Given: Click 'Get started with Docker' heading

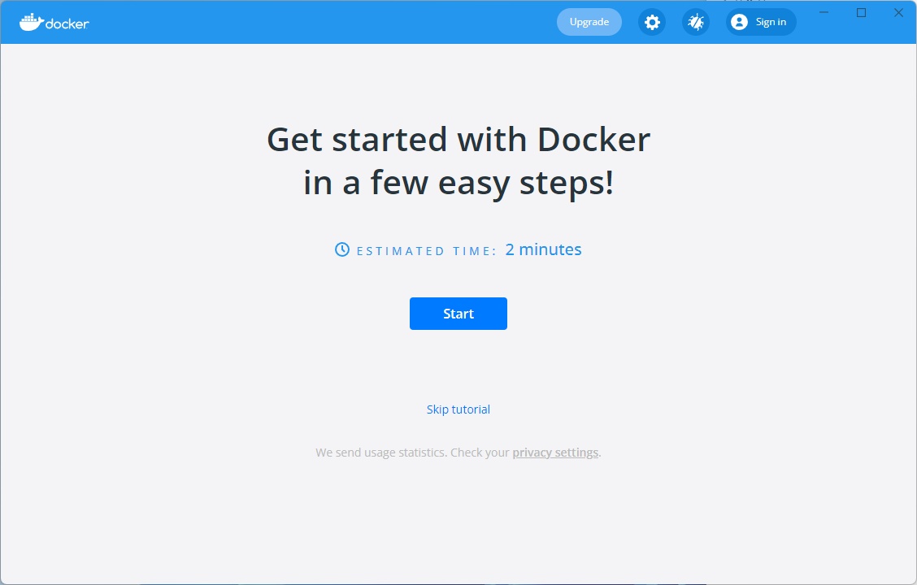Looking at the screenshot, I should click(x=458, y=140).
